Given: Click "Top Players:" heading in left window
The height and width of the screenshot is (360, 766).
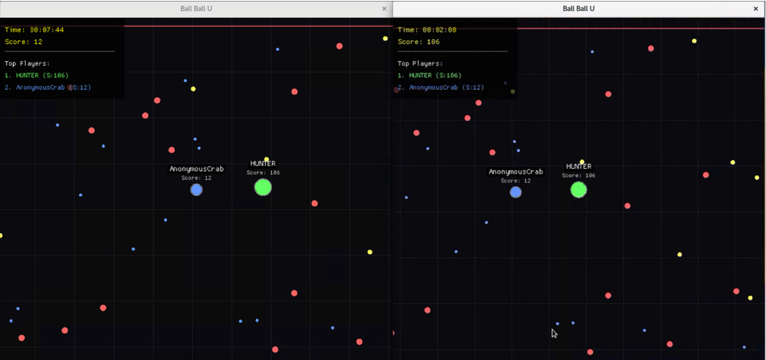Looking at the screenshot, I should (x=27, y=64).
